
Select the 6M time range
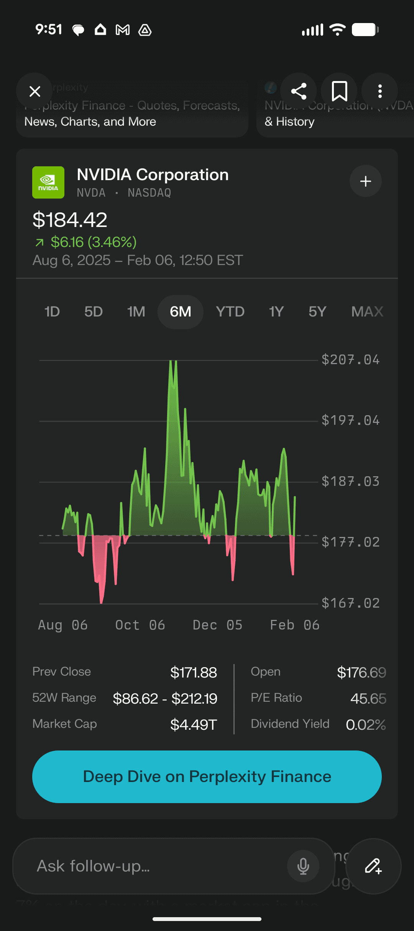pos(181,312)
